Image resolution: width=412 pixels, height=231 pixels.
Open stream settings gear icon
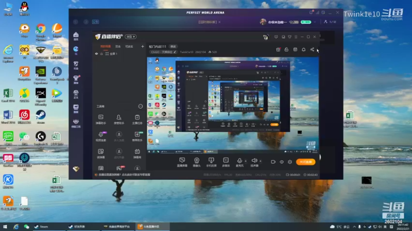(x=290, y=162)
